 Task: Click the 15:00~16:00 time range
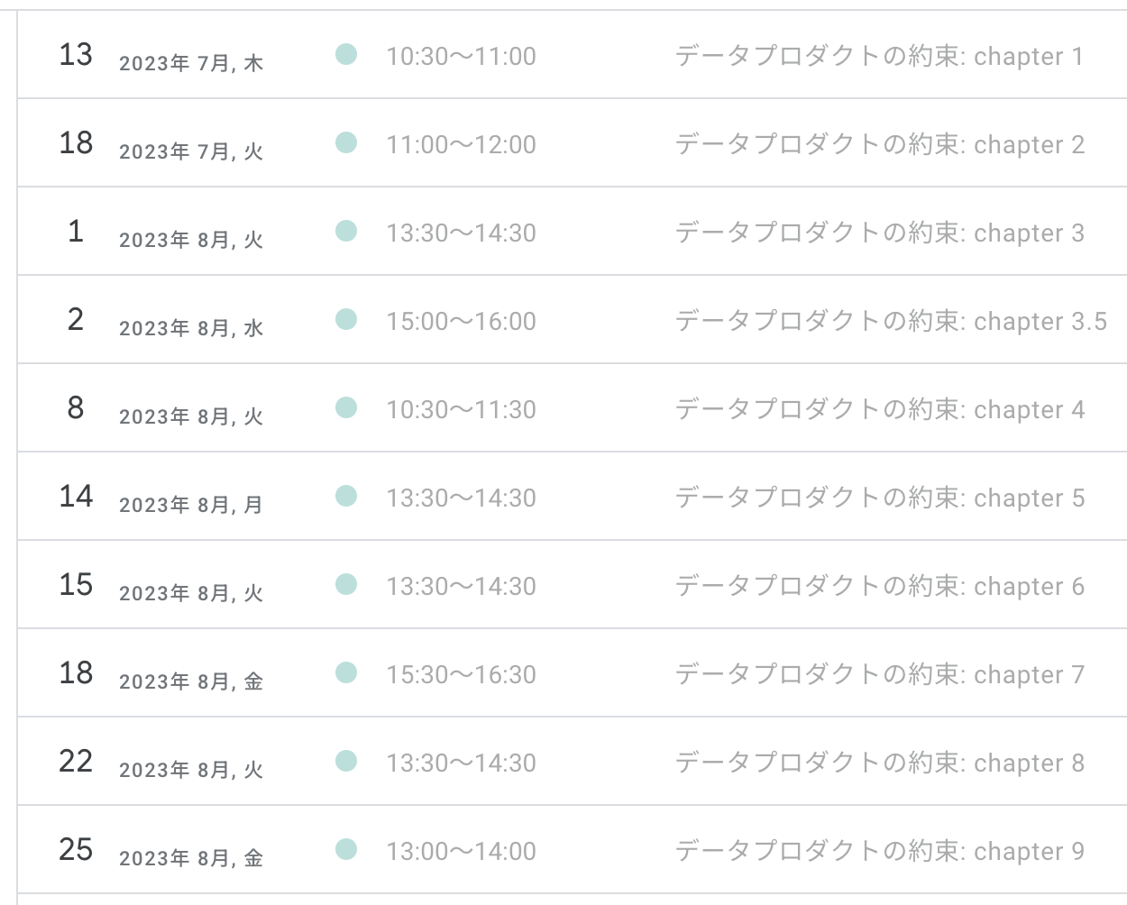pos(461,321)
